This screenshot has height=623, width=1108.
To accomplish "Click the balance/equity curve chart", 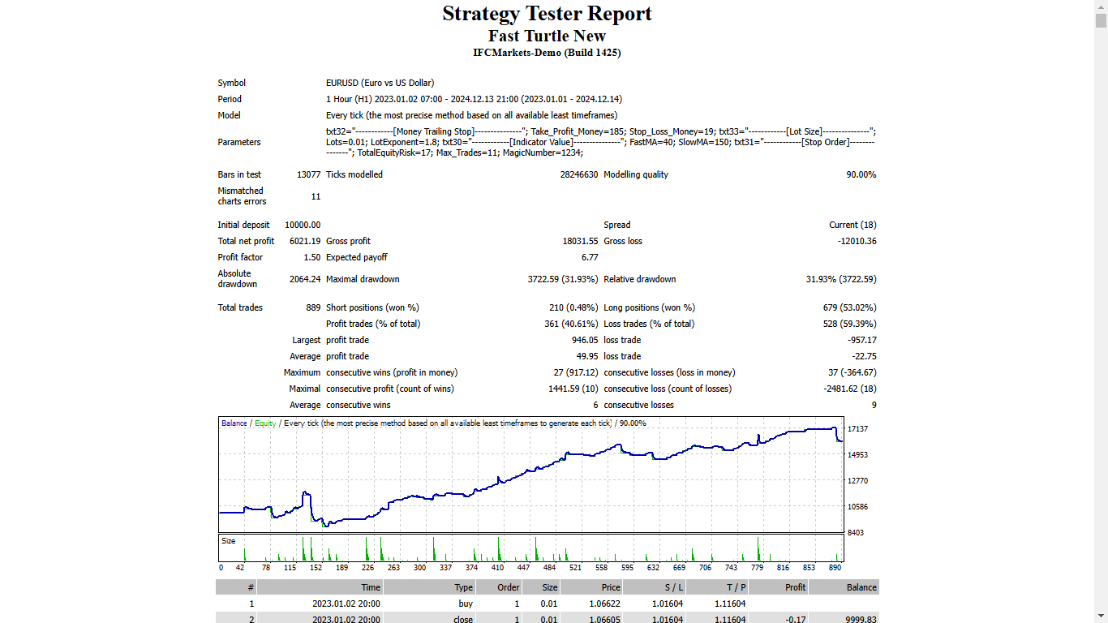I will pos(531,475).
